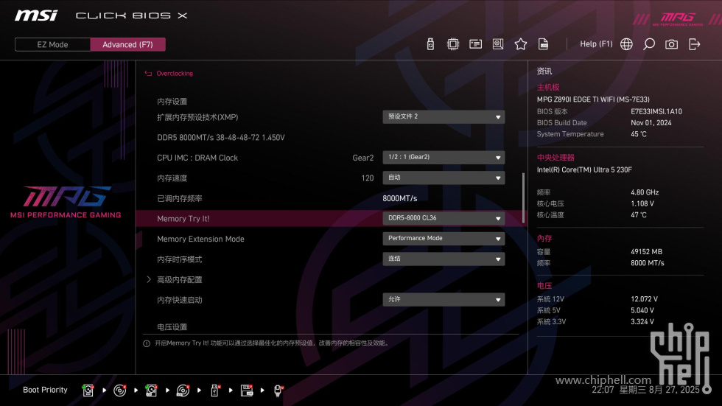Click the back arrow beside Overclocking

(x=148, y=73)
